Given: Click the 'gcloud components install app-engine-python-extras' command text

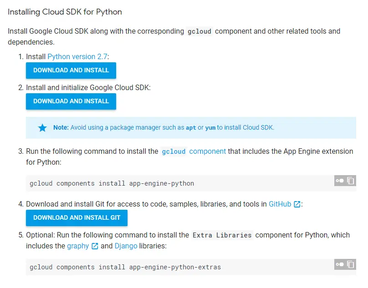Looking at the screenshot, I should 125,267.
